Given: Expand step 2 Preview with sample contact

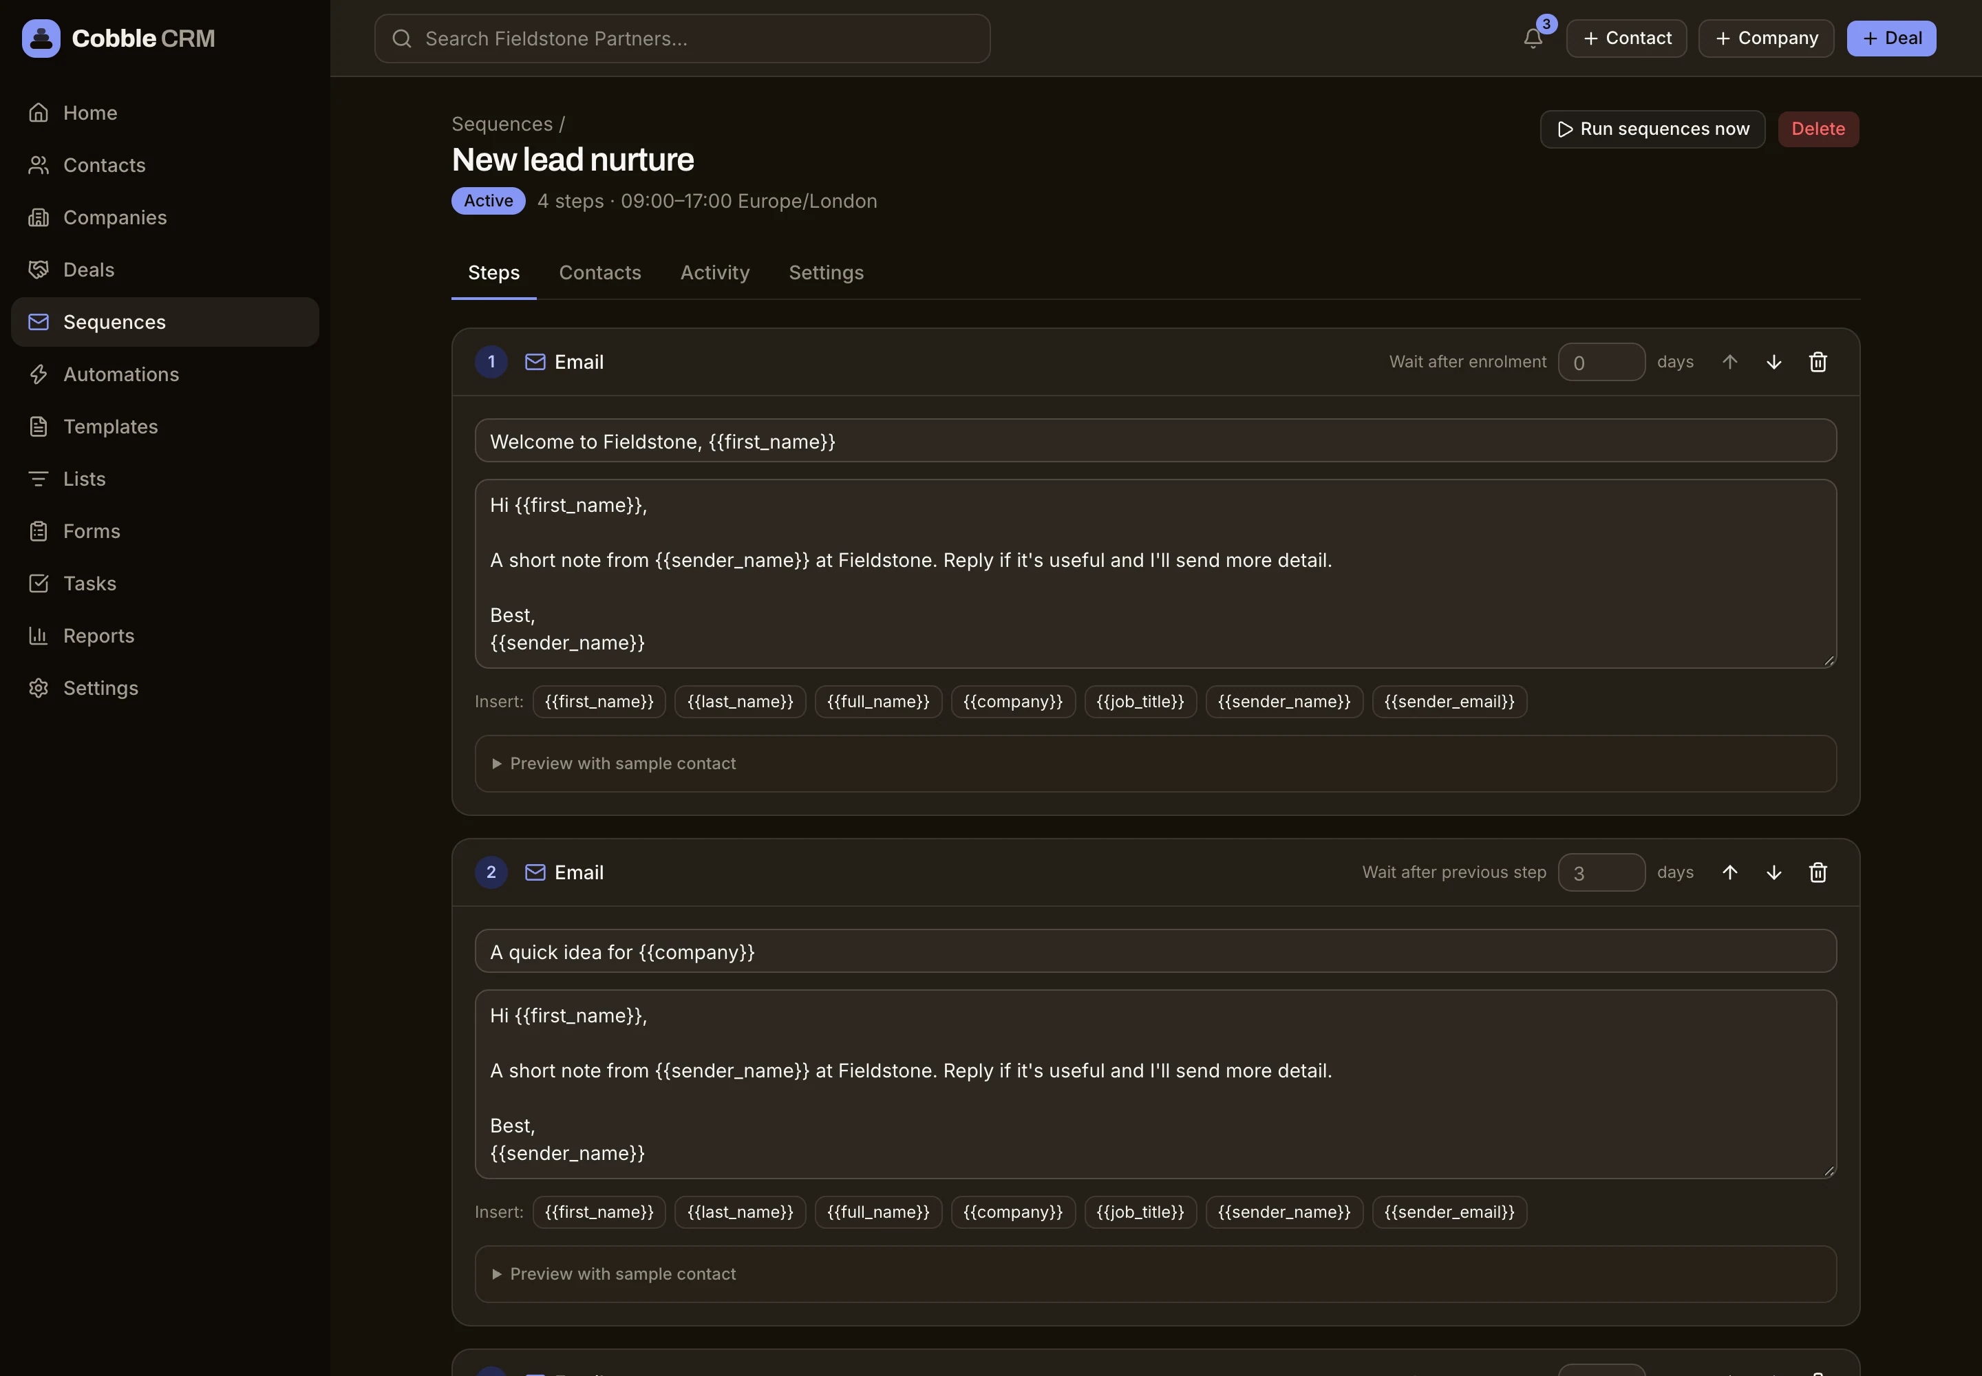Looking at the screenshot, I should tap(1155, 1274).
